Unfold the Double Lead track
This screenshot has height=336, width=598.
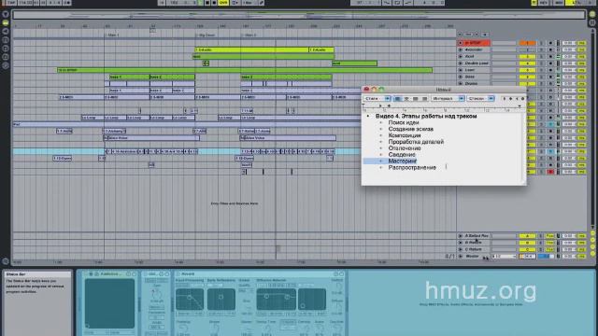(461, 63)
